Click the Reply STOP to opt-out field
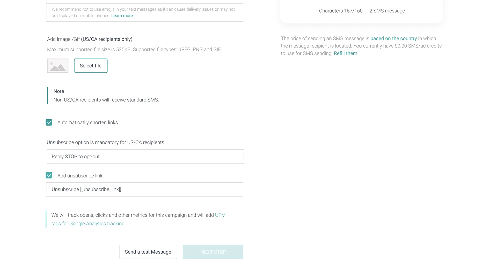 coord(145,157)
